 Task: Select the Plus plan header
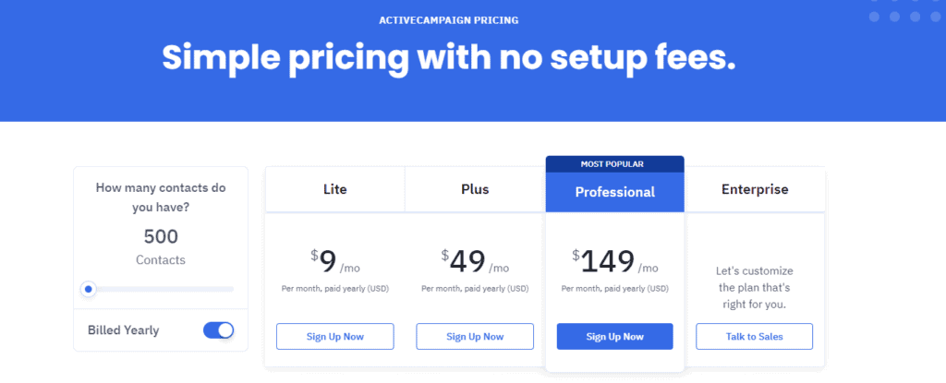click(x=475, y=189)
